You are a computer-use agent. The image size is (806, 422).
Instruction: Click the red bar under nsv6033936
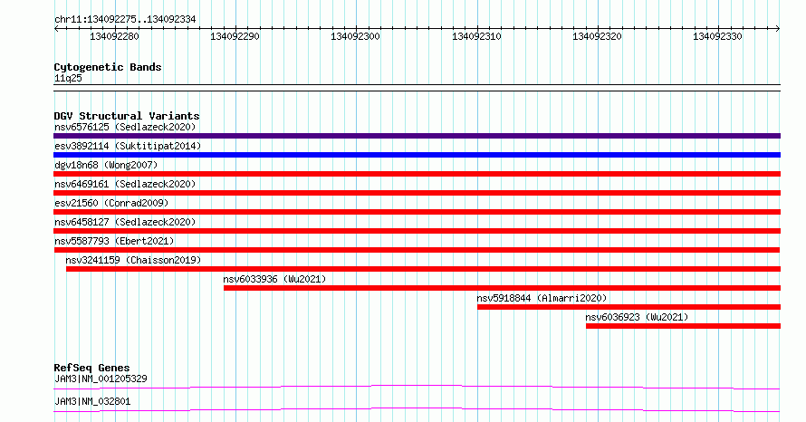pos(503,288)
